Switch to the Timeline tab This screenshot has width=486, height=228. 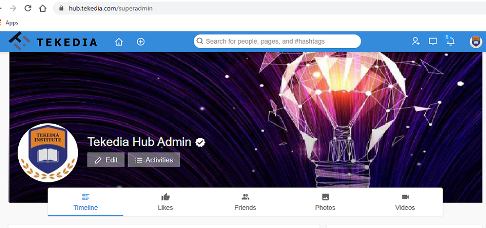(86, 202)
